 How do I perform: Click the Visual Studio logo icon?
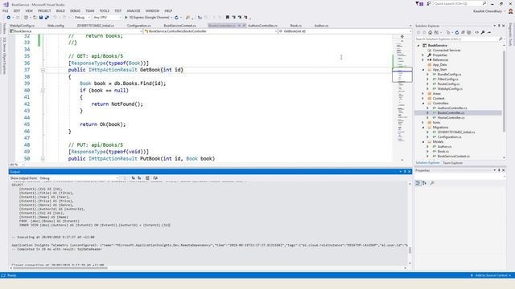point(6,4)
